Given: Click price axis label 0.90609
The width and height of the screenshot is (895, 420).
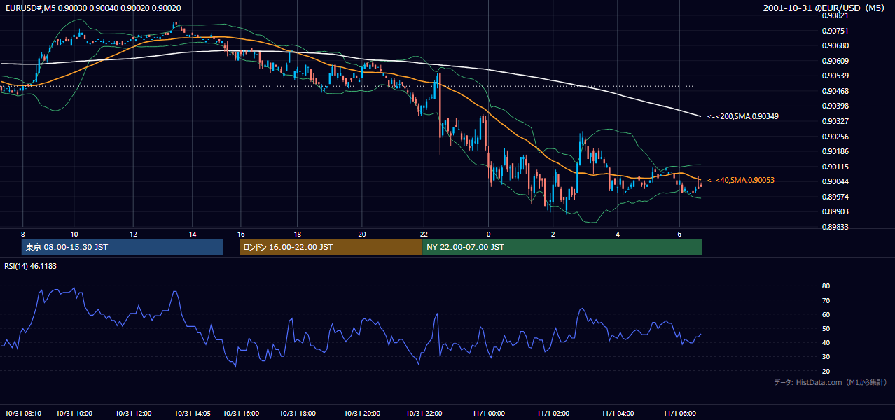Looking at the screenshot, I should click(835, 61).
